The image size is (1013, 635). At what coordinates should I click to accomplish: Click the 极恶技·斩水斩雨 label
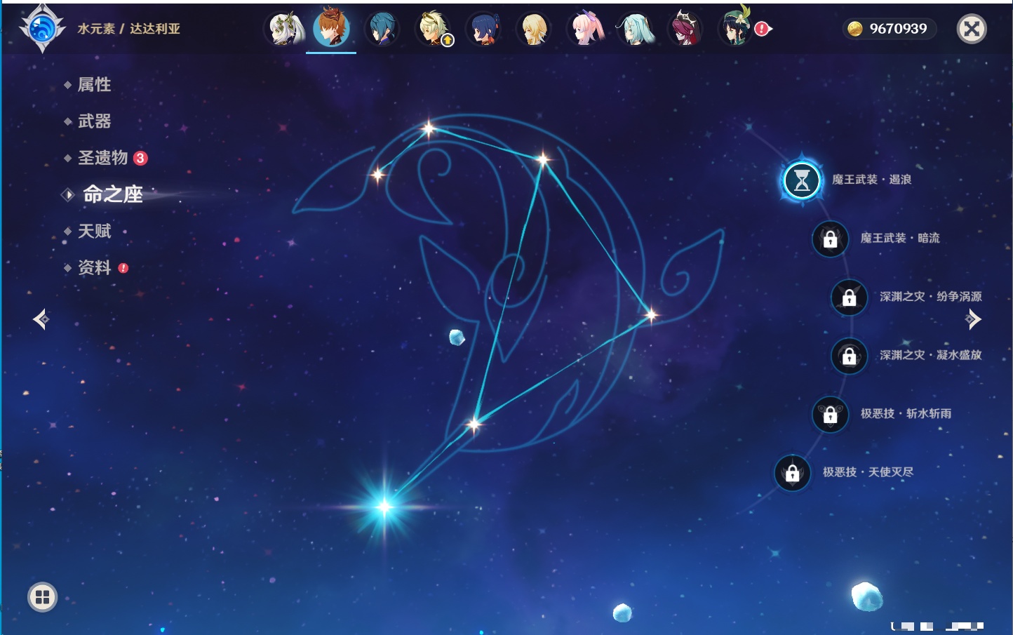(906, 413)
